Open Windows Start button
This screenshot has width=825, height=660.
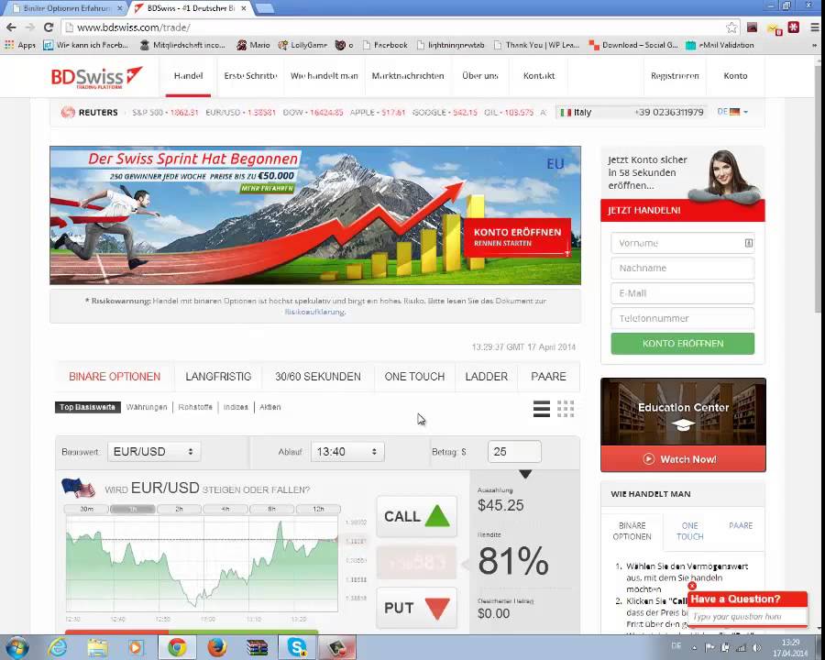click(x=16, y=647)
